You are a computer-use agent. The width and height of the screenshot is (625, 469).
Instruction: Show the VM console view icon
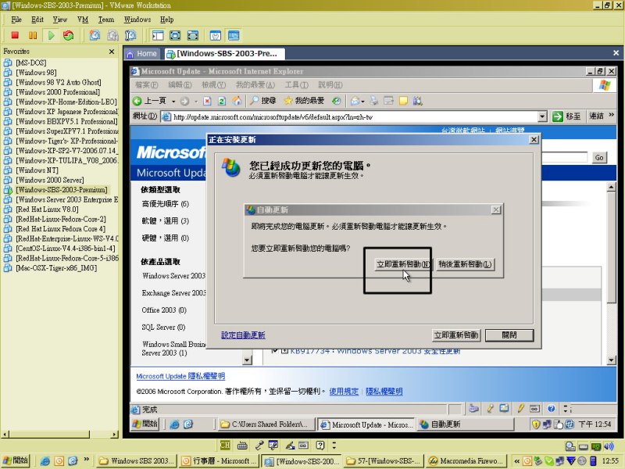coord(234,35)
